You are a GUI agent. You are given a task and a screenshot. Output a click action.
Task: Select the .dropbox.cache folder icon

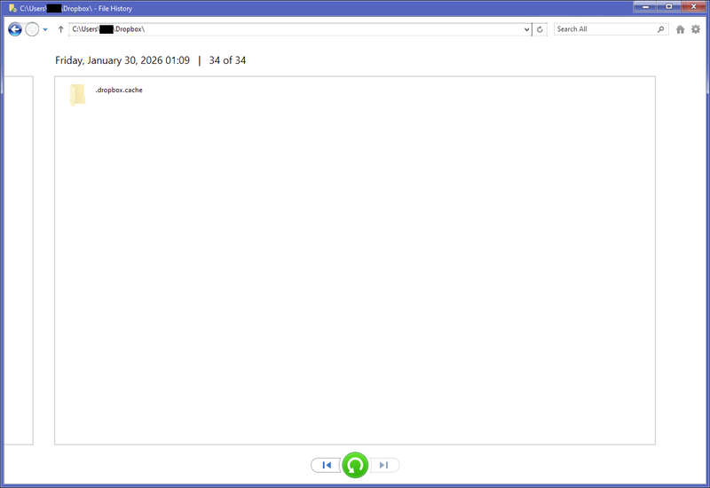[77, 95]
